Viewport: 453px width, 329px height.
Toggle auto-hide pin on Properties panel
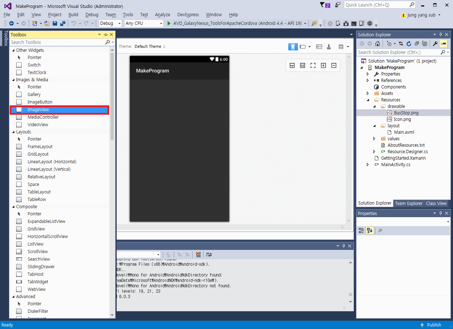coord(440,213)
